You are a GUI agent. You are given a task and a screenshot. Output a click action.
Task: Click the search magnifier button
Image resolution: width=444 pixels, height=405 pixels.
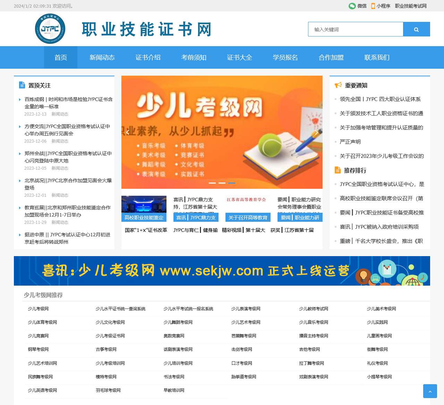(416, 29)
